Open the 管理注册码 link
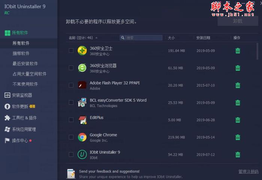The image size is (262, 180). tap(248, 171)
